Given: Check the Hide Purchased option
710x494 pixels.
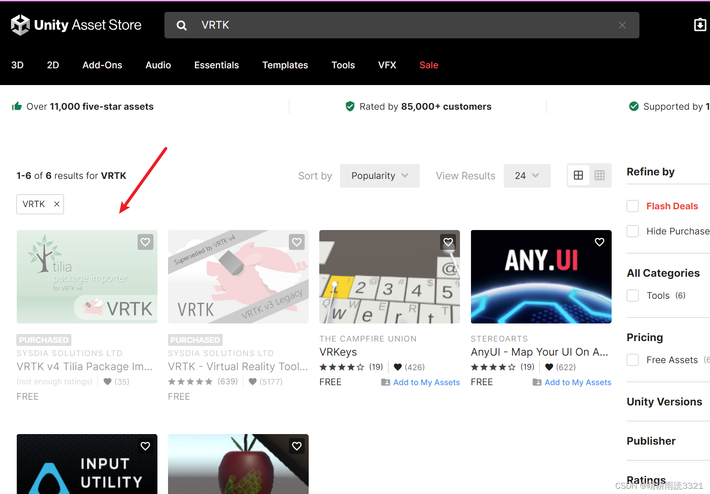Looking at the screenshot, I should point(632,231).
